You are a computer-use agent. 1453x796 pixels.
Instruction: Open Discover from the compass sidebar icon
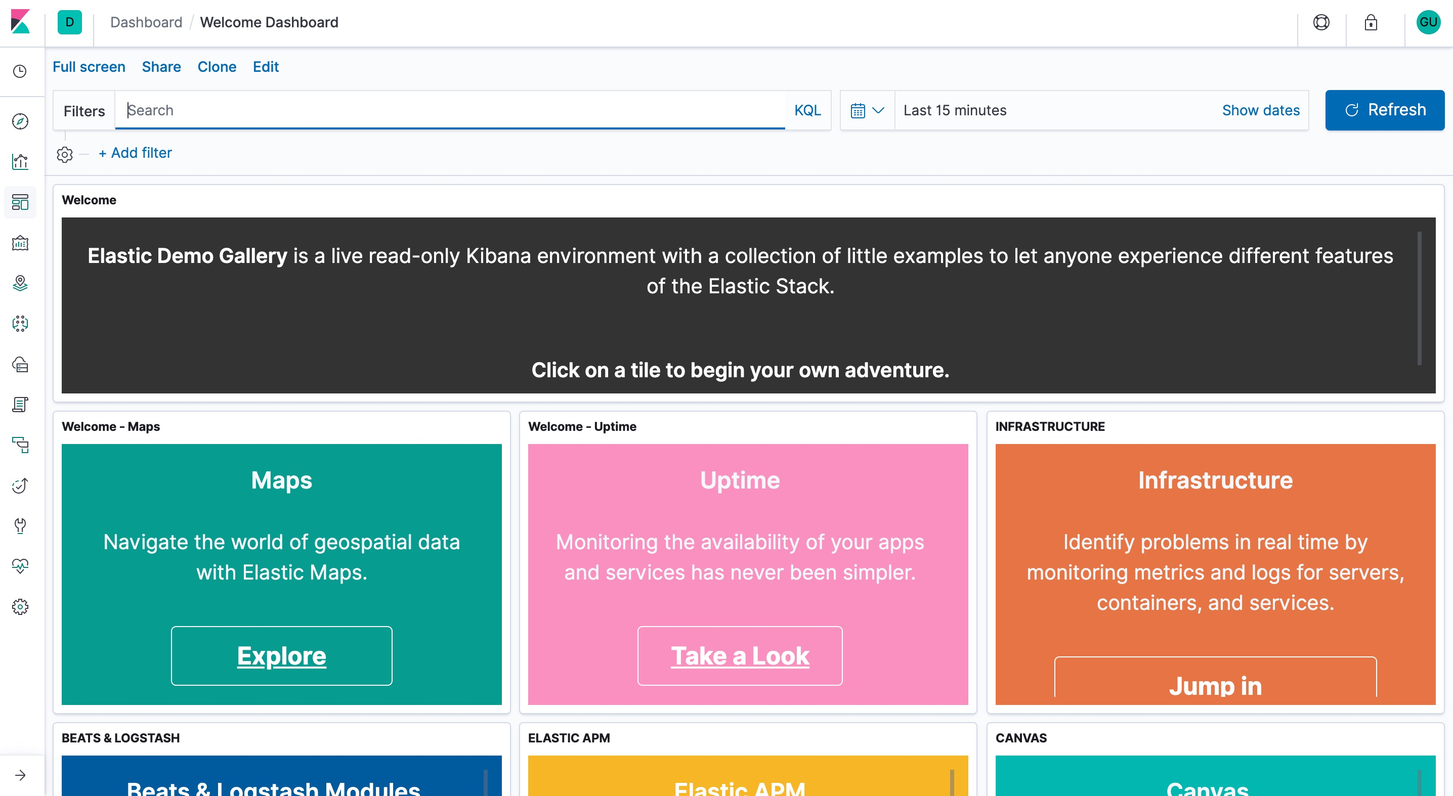[20, 121]
